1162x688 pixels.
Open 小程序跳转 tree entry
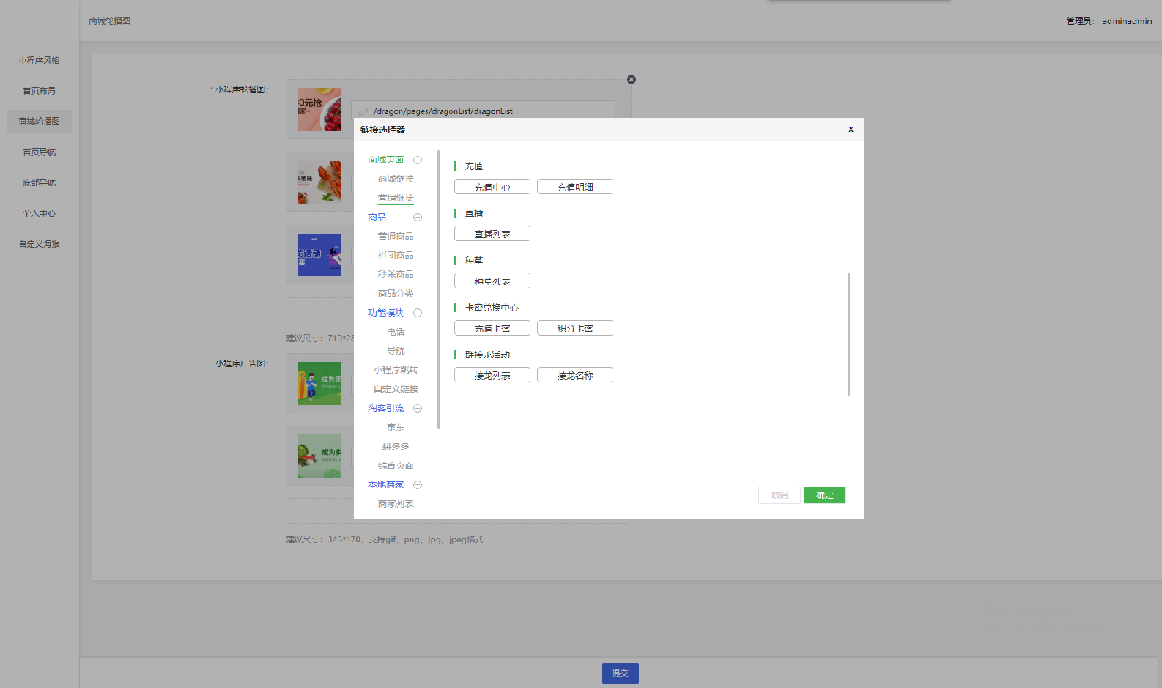click(396, 370)
